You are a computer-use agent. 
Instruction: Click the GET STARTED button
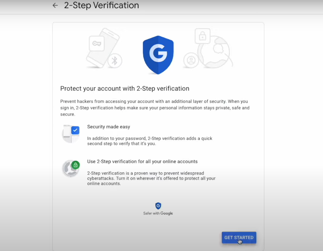pos(239,238)
